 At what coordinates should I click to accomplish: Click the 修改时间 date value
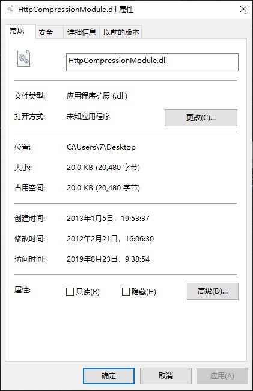point(111,239)
